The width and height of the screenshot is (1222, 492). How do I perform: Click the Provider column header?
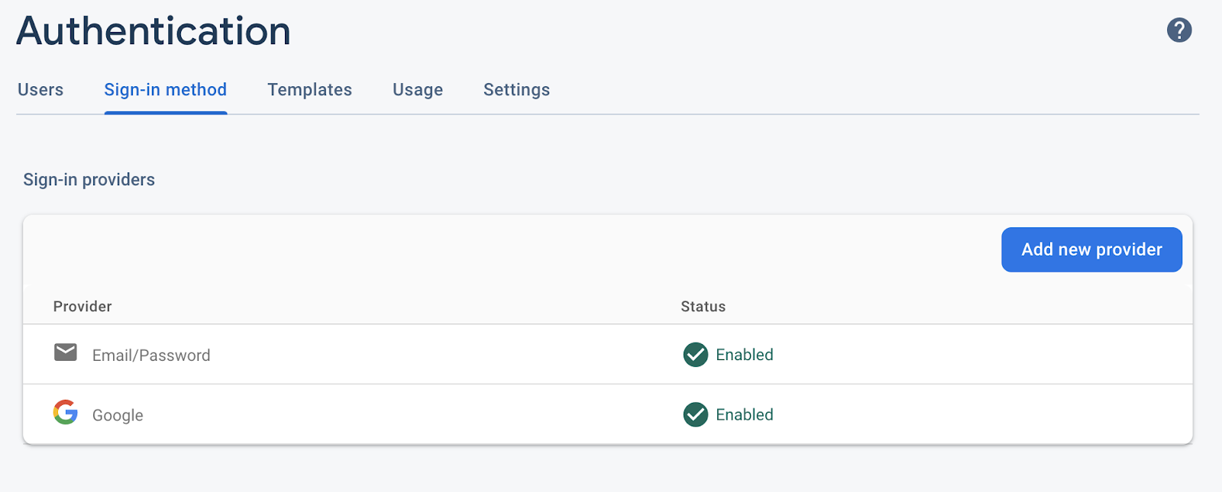[82, 307]
